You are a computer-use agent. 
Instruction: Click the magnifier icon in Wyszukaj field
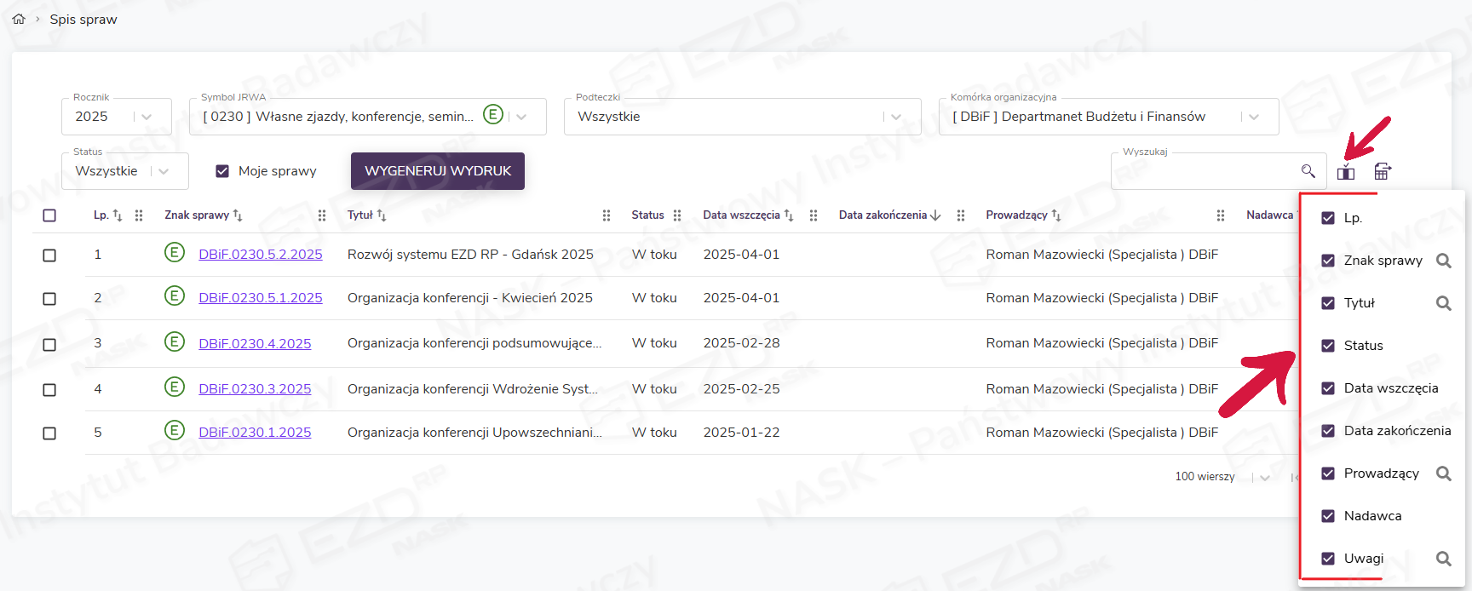click(1308, 171)
